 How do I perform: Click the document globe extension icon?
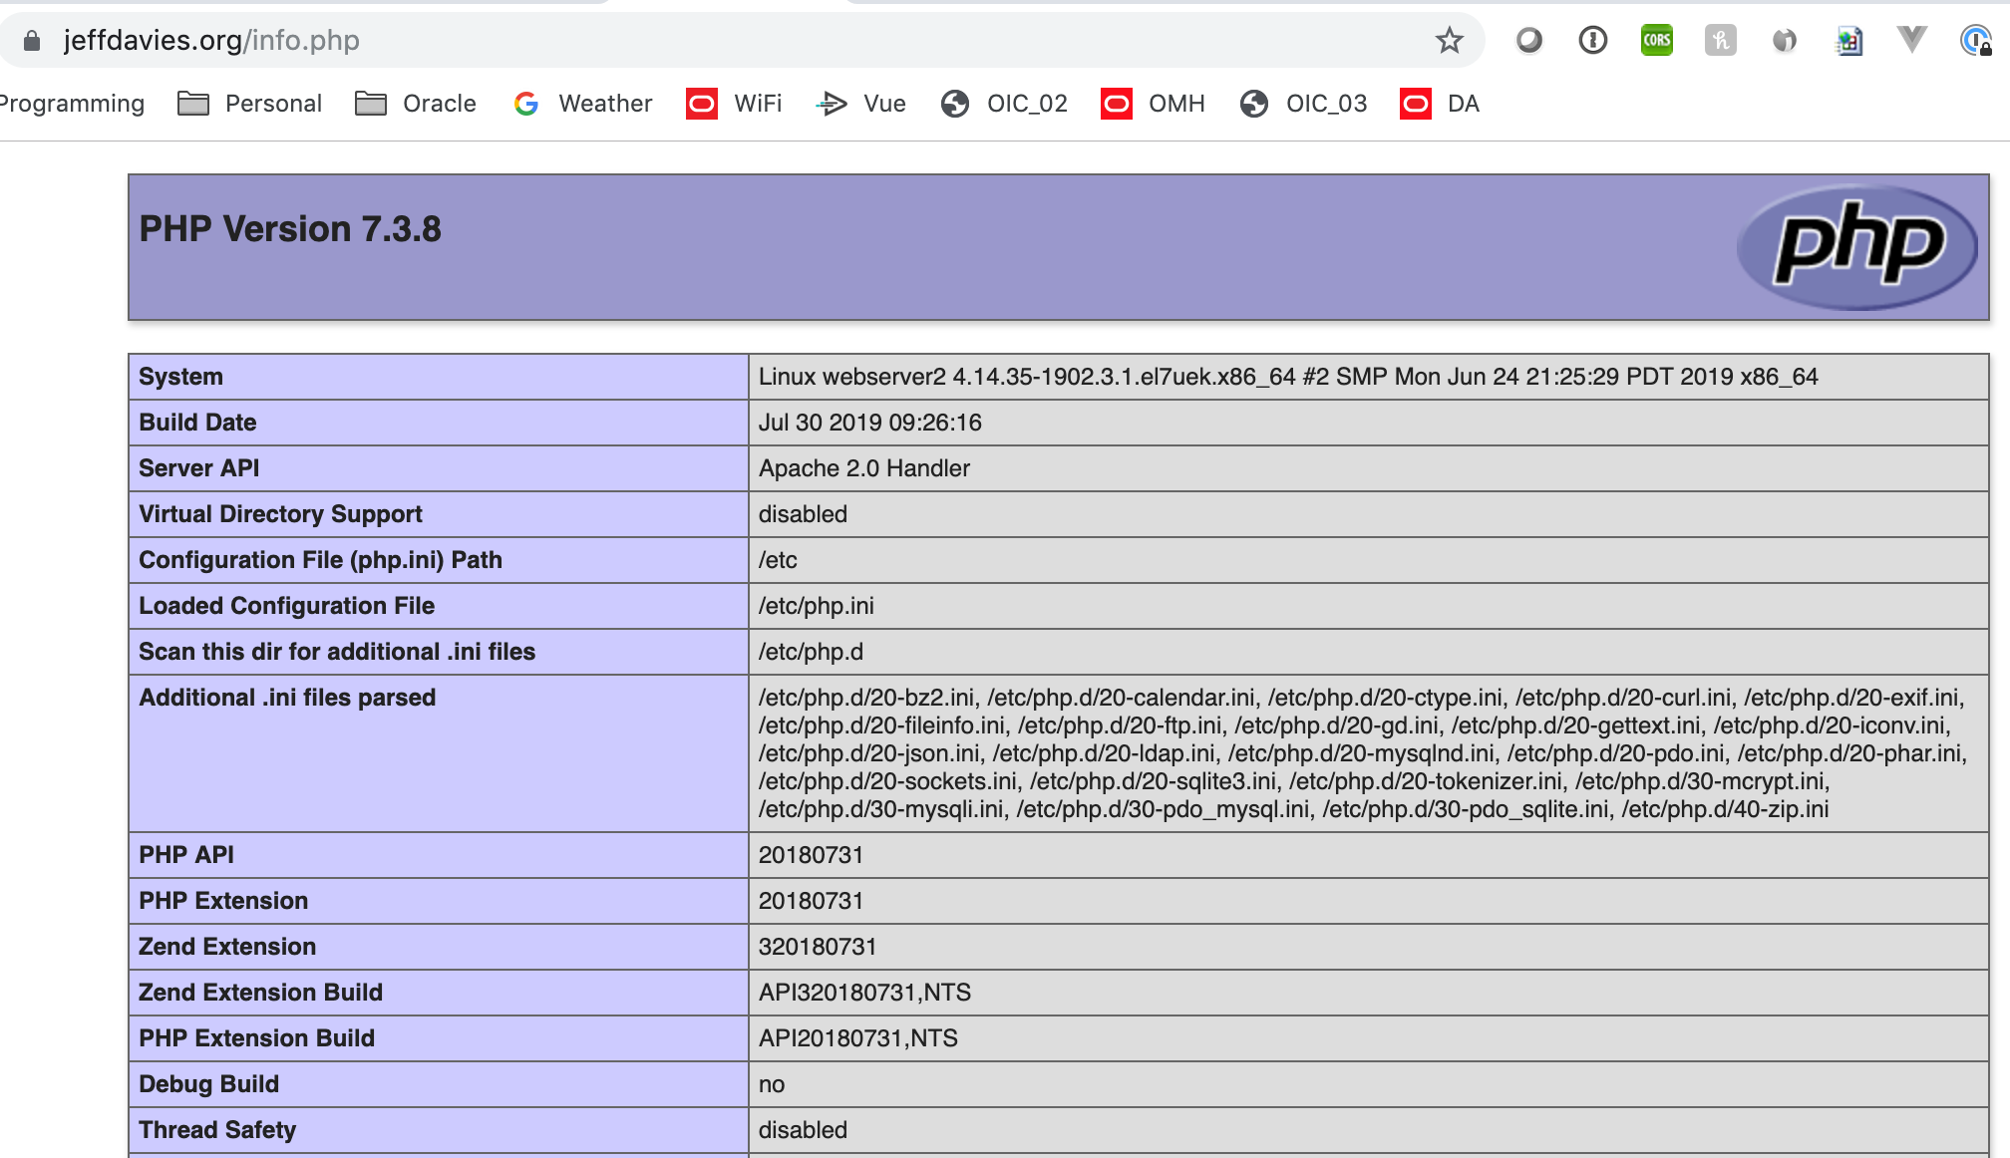tap(1848, 41)
